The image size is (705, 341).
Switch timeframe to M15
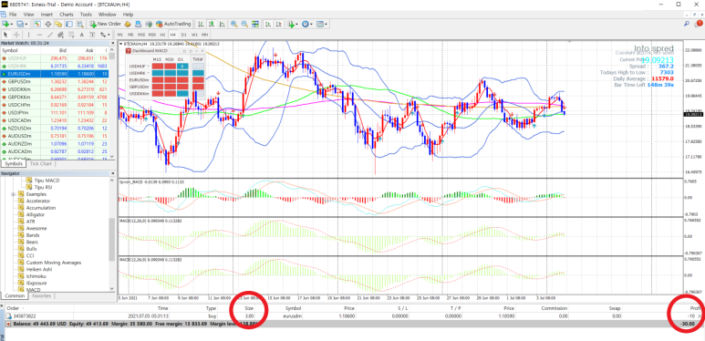tap(141, 35)
